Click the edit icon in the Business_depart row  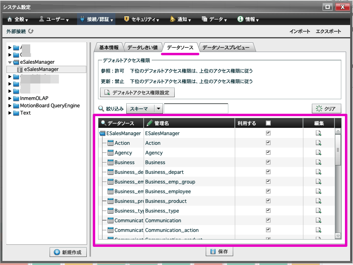pyautogui.click(x=318, y=172)
